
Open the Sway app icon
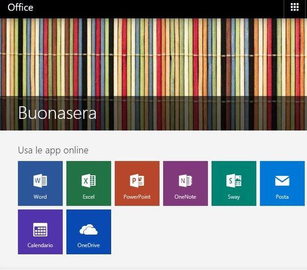pyautogui.click(x=234, y=181)
